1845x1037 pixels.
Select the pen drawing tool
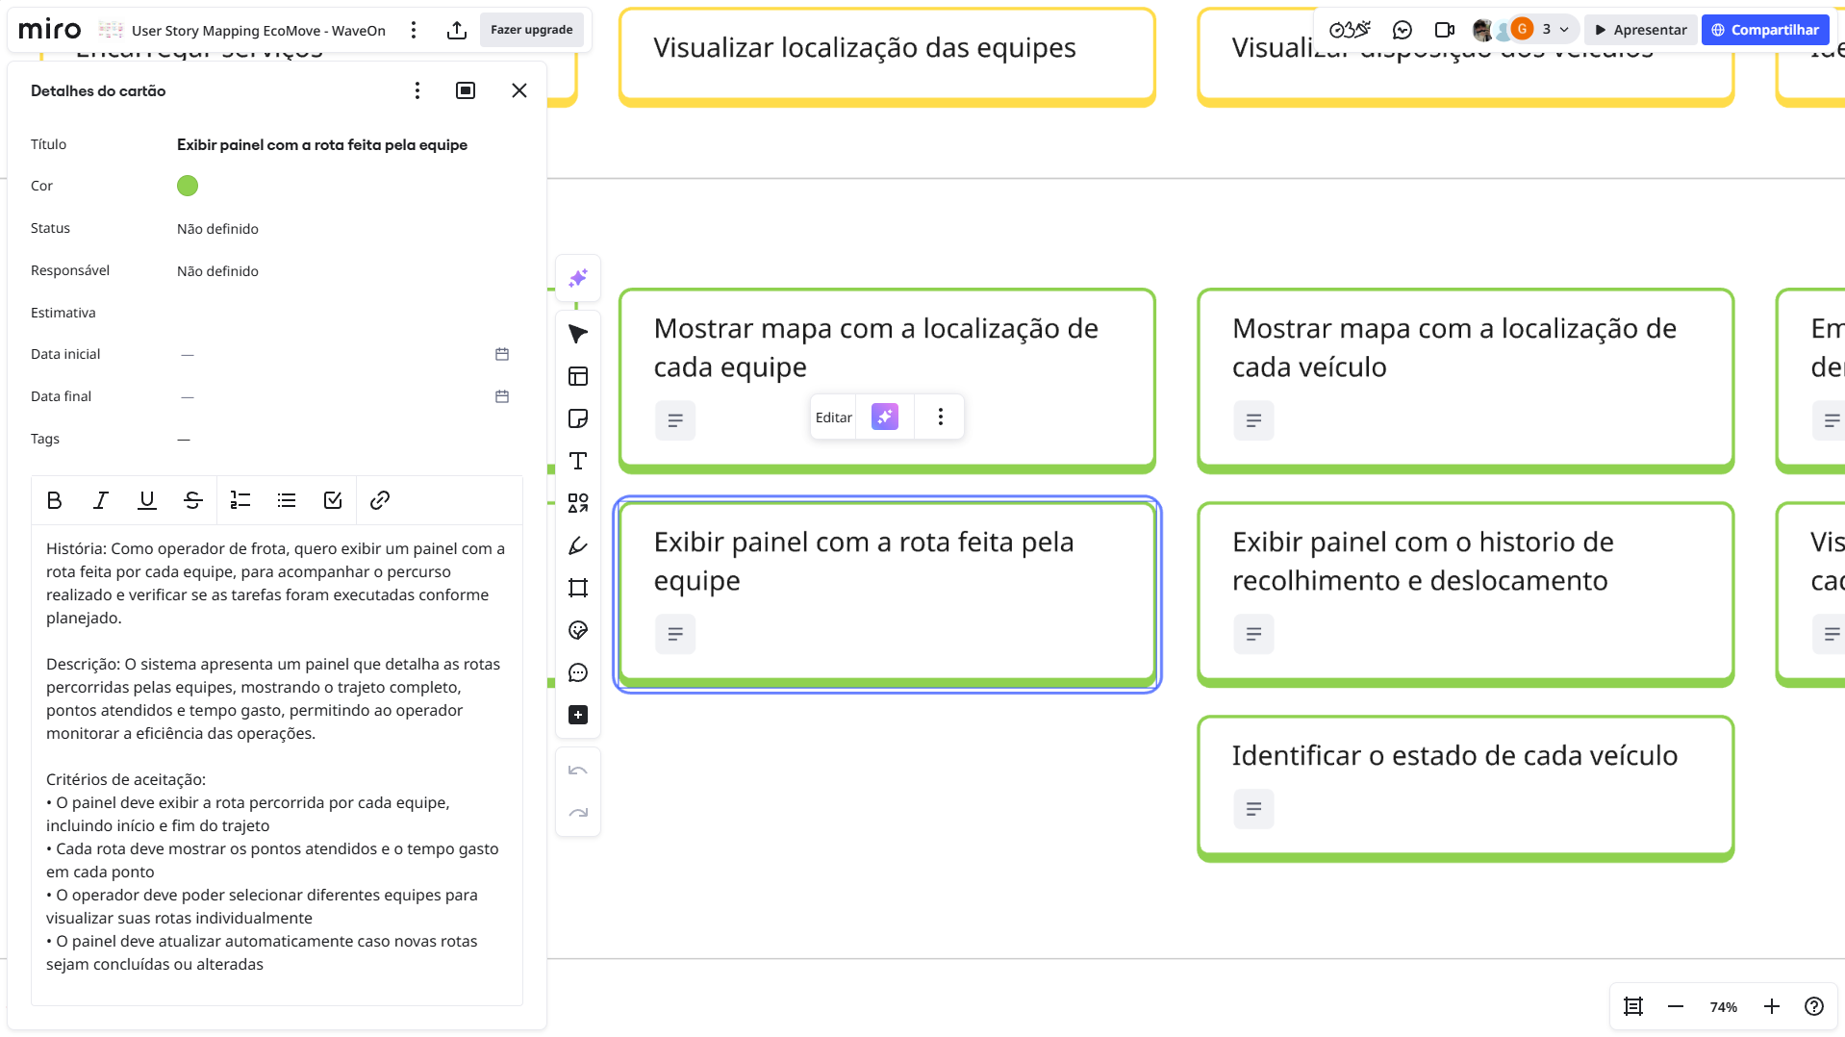tap(578, 545)
